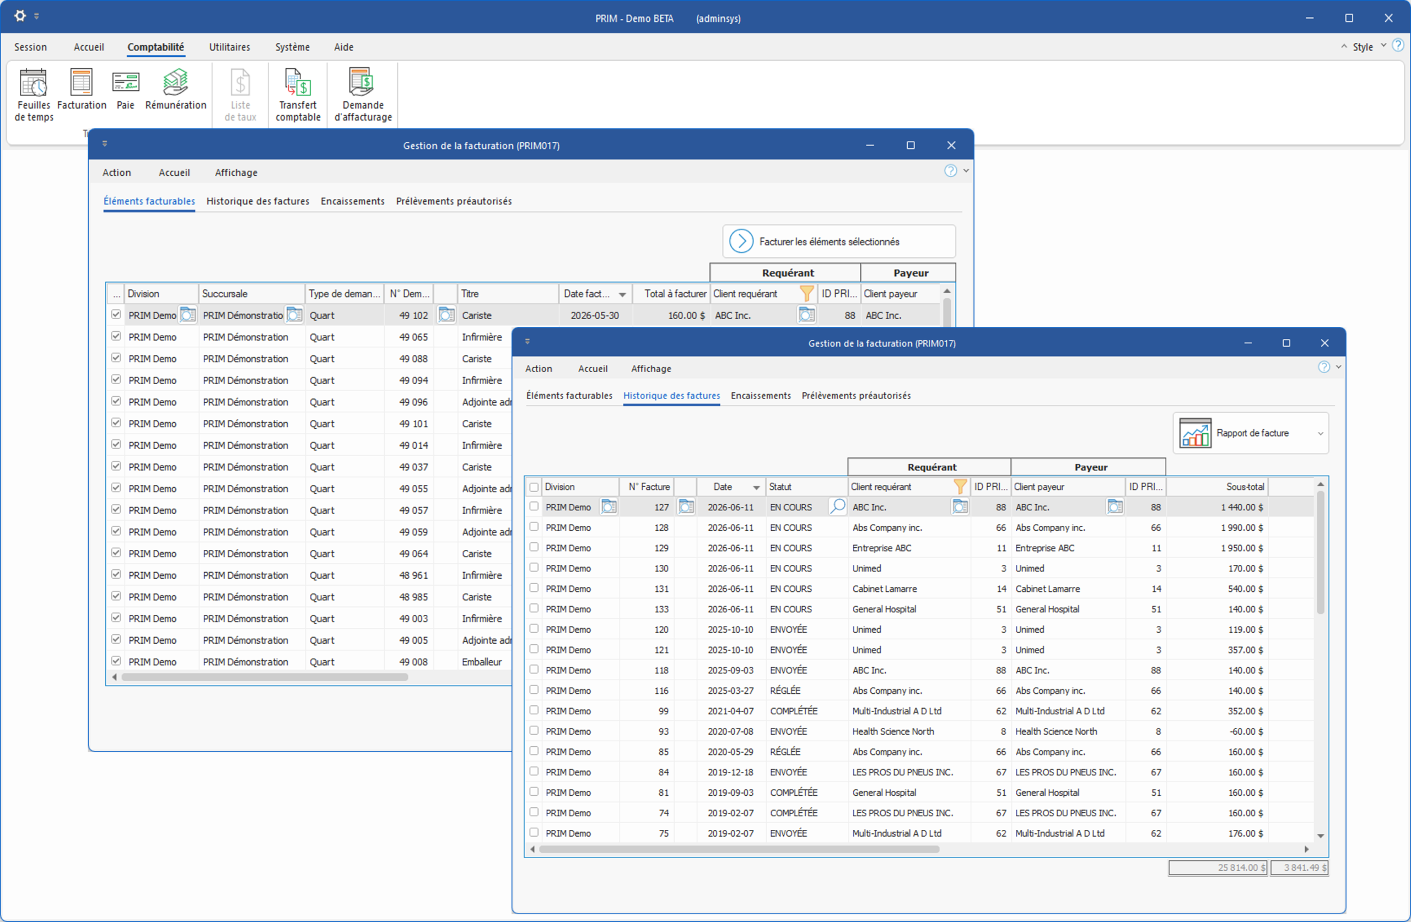Image resolution: width=1411 pixels, height=922 pixels.
Task: Click the Sous-total column header
Action: coord(1217,487)
